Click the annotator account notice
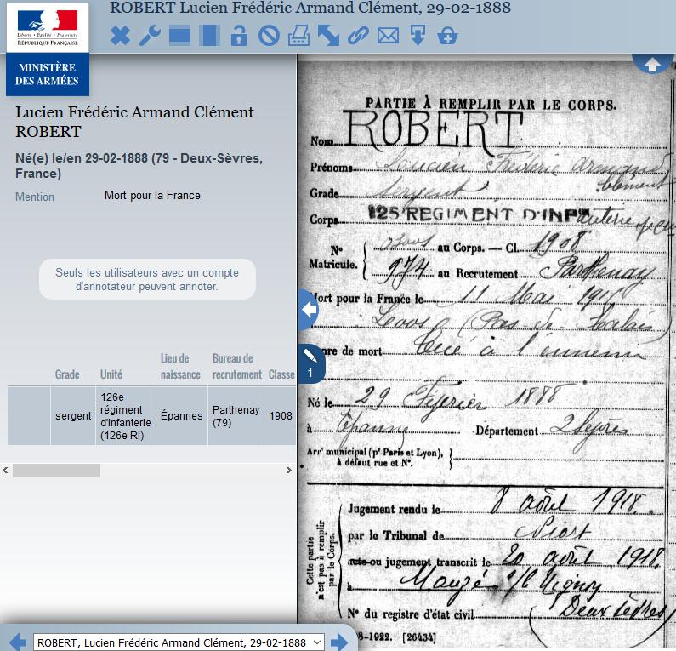This screenshot has width=676, height=651. [147, 279]
